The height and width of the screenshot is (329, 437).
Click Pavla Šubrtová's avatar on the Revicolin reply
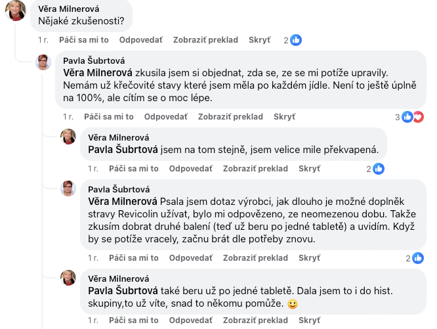68,189
